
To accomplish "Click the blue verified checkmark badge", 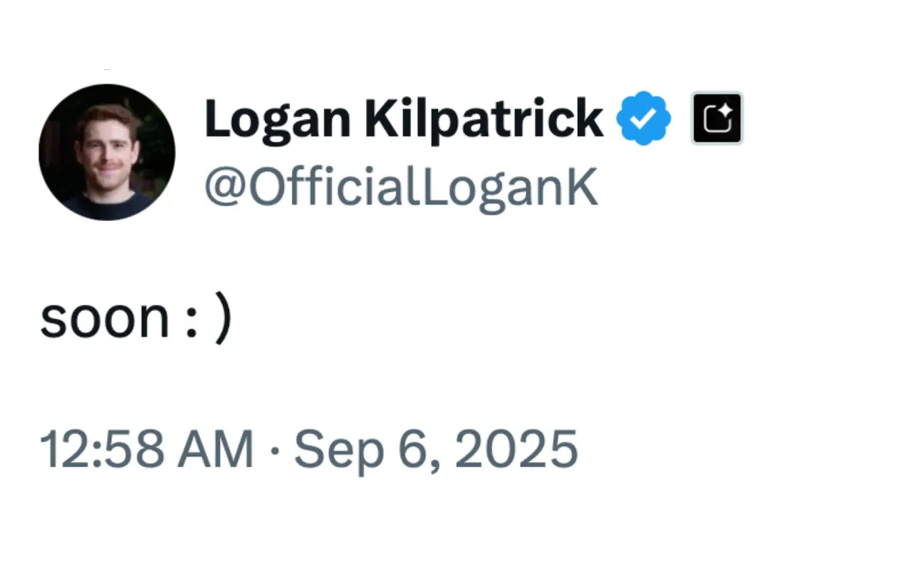I will click(x=644, y=118).
